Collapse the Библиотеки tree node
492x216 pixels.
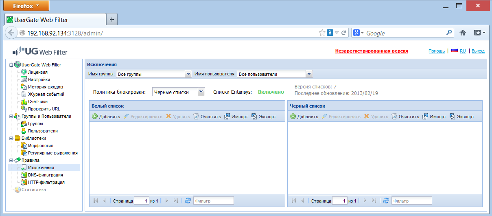point(11,138)
